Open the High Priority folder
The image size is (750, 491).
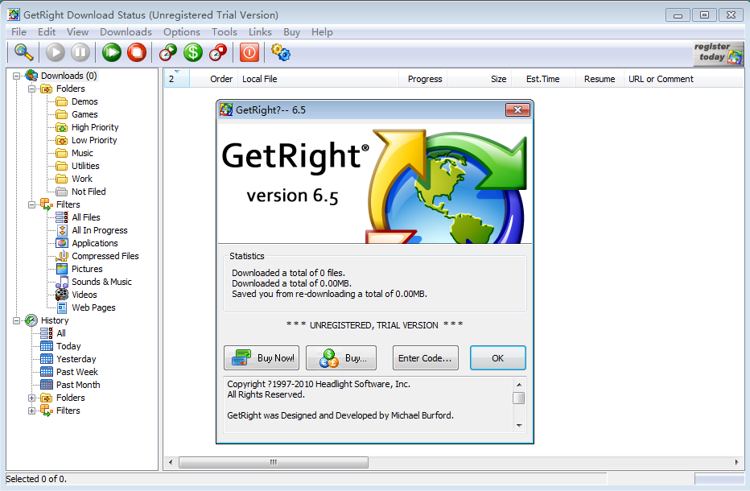point(95,127)
